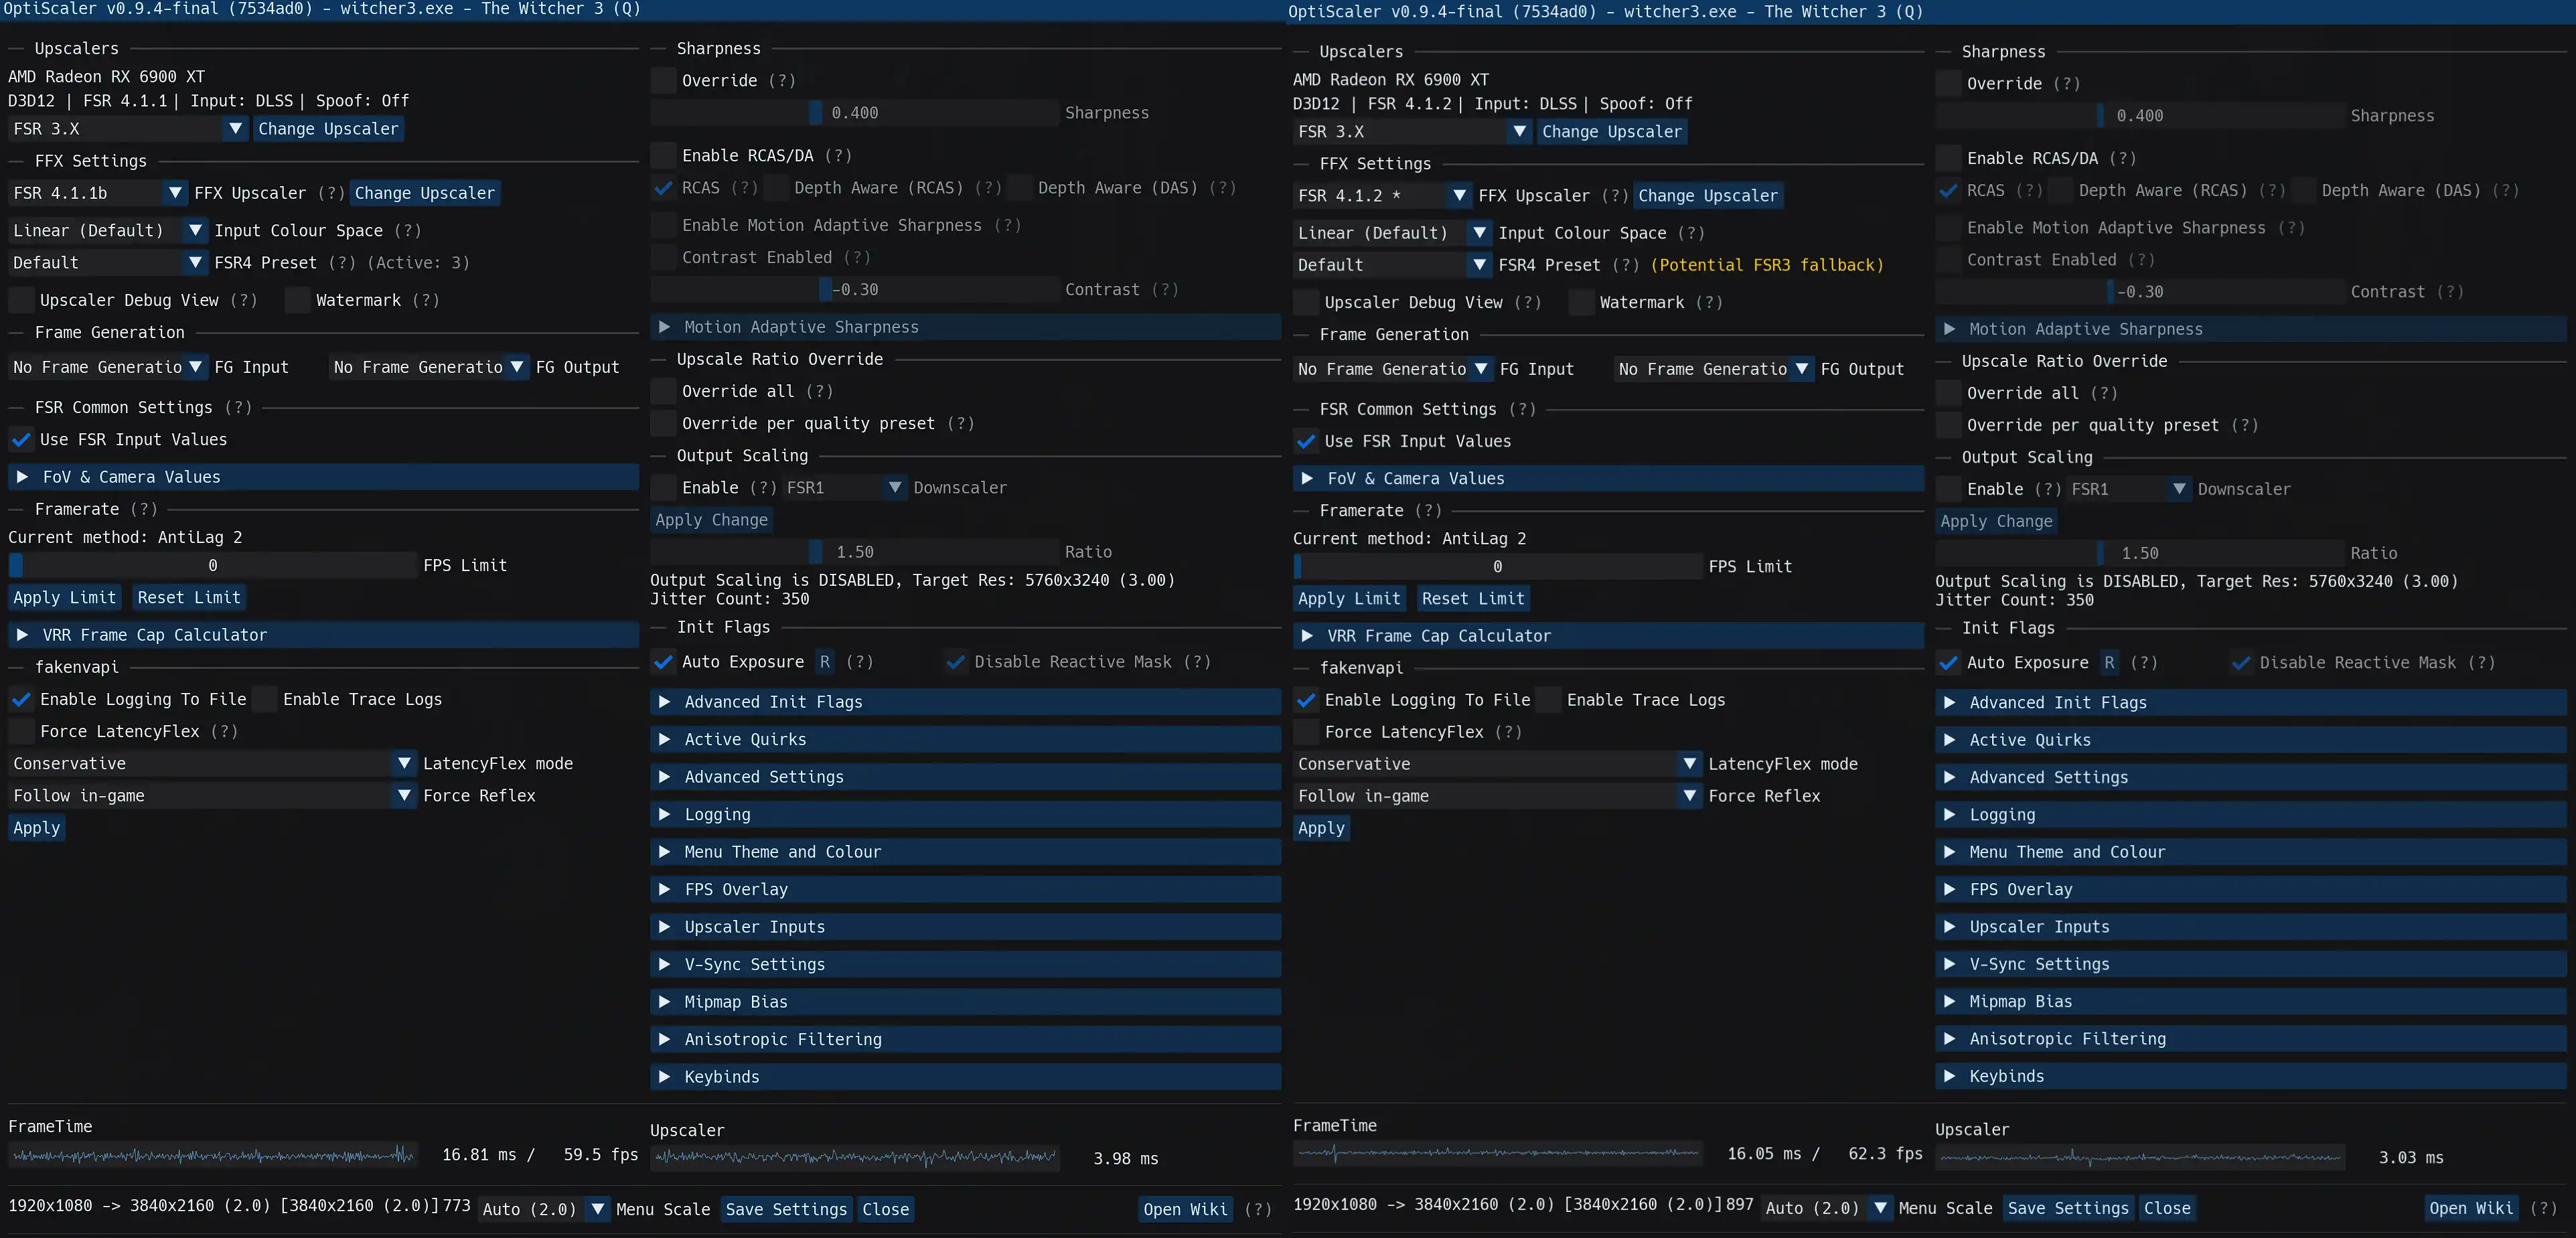Open FSR 4.1.2 * FFX upscaler dropdown in right window
The image size is (2576, 1238).
pyautogui.click(x=1382, y=196)
